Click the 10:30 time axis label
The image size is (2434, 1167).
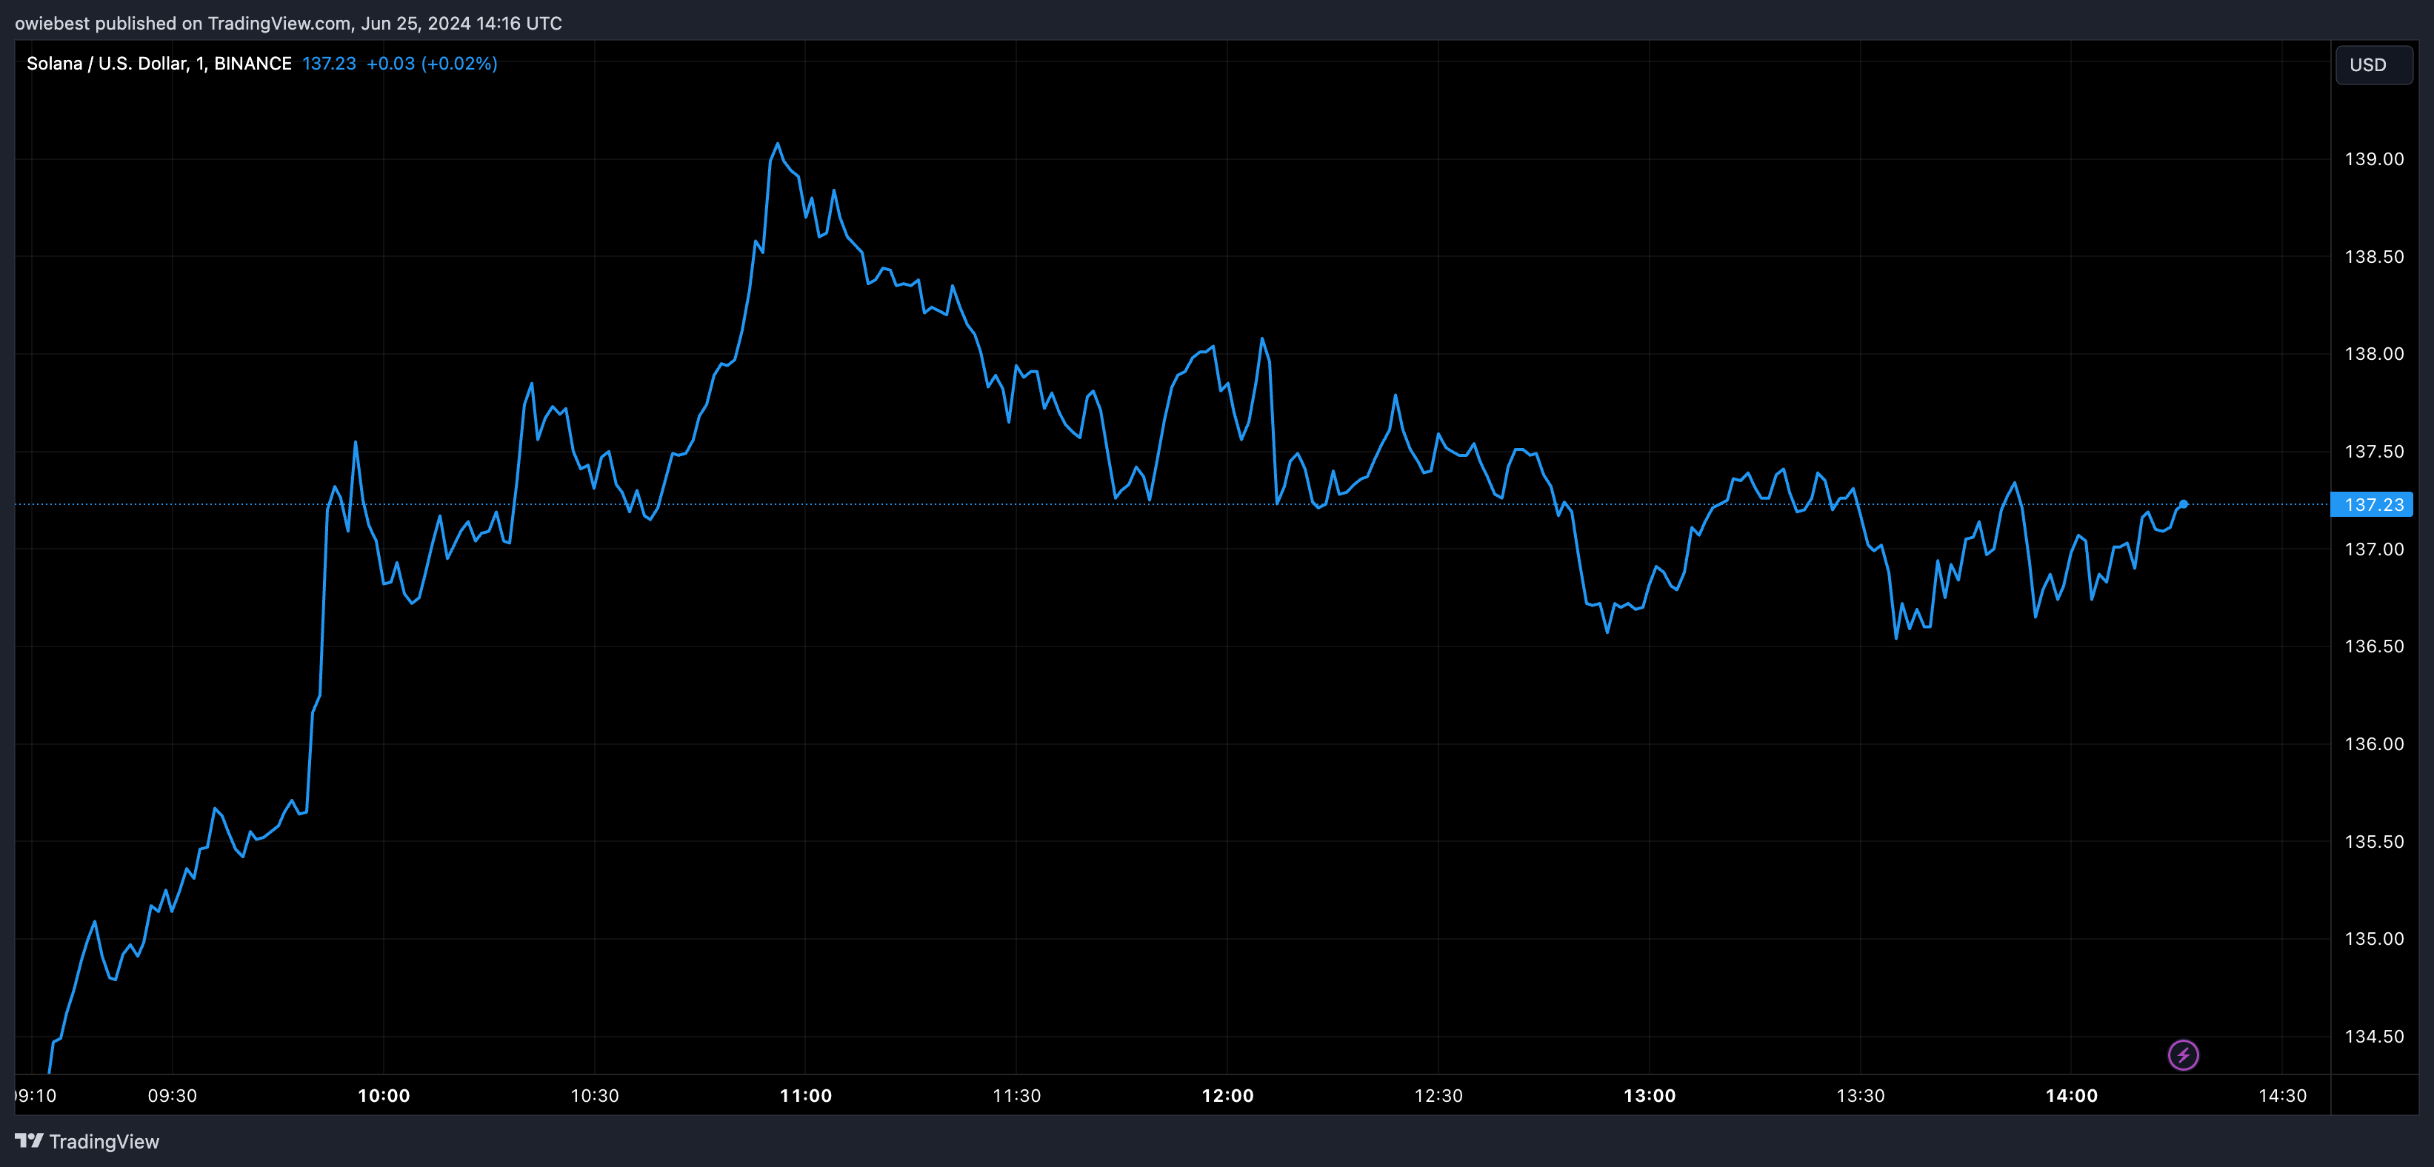[x=594, y=1095]
